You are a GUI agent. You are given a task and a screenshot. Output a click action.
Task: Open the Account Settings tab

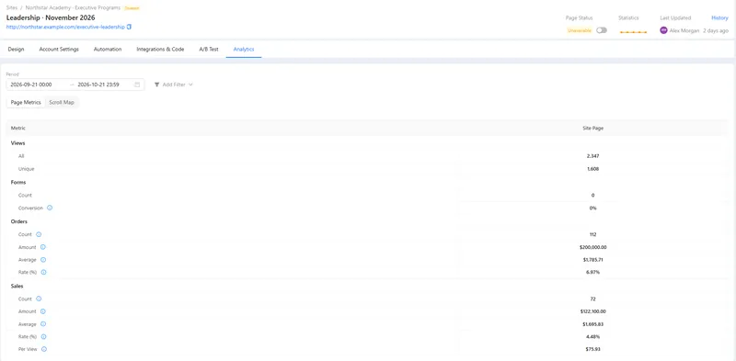point(59,49)
